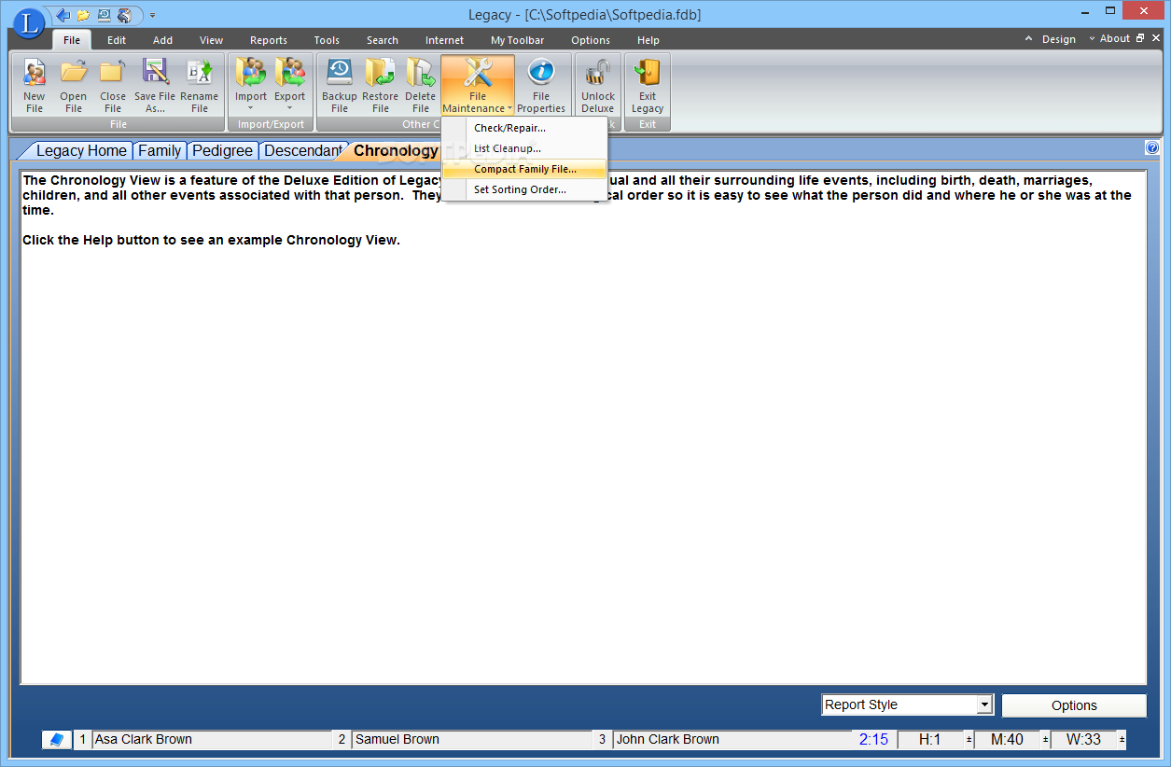The width and height of the screenshot is (1171, 767).
Task: Click the blue back arrow in quick access toolbar
Action: tap(63, 15)
